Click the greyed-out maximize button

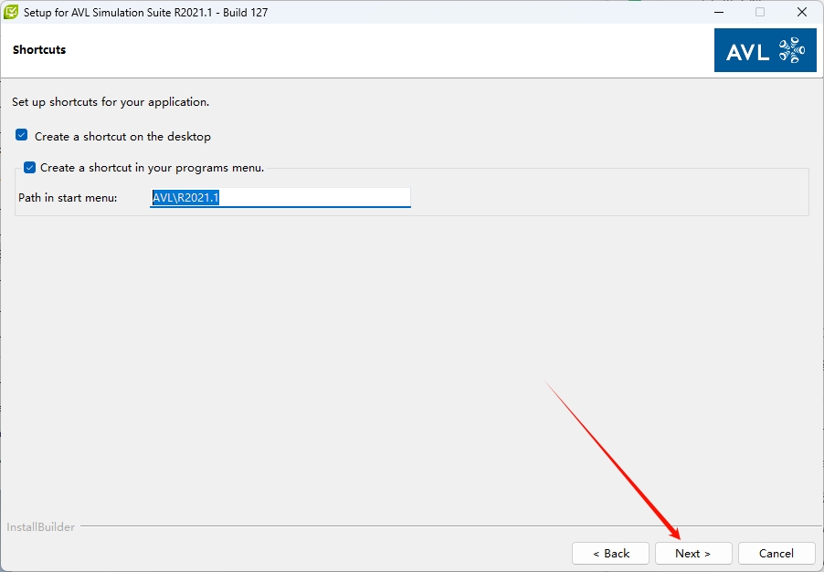pos(759,13)
